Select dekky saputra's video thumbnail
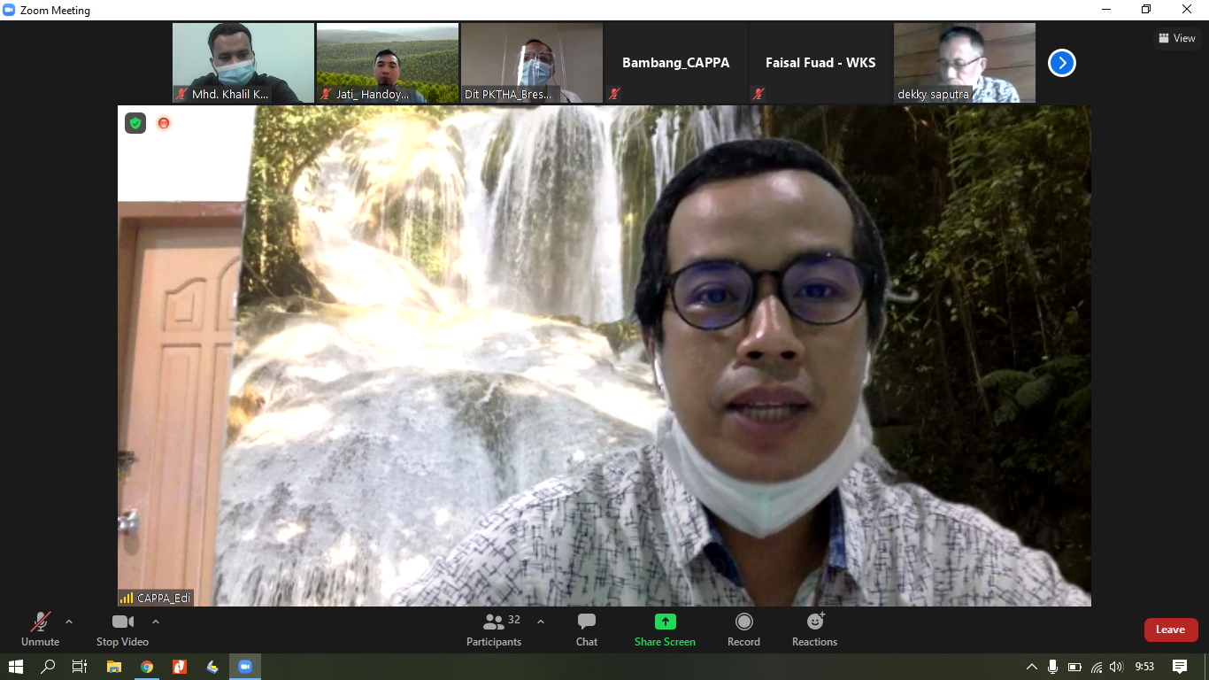This screenshot has height=680, width=1209. click(x=964, y=63)
